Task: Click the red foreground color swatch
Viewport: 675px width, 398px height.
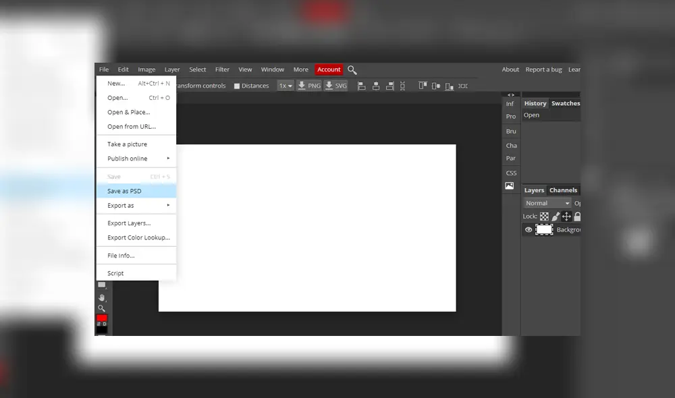Action: (x=102, y=318)
